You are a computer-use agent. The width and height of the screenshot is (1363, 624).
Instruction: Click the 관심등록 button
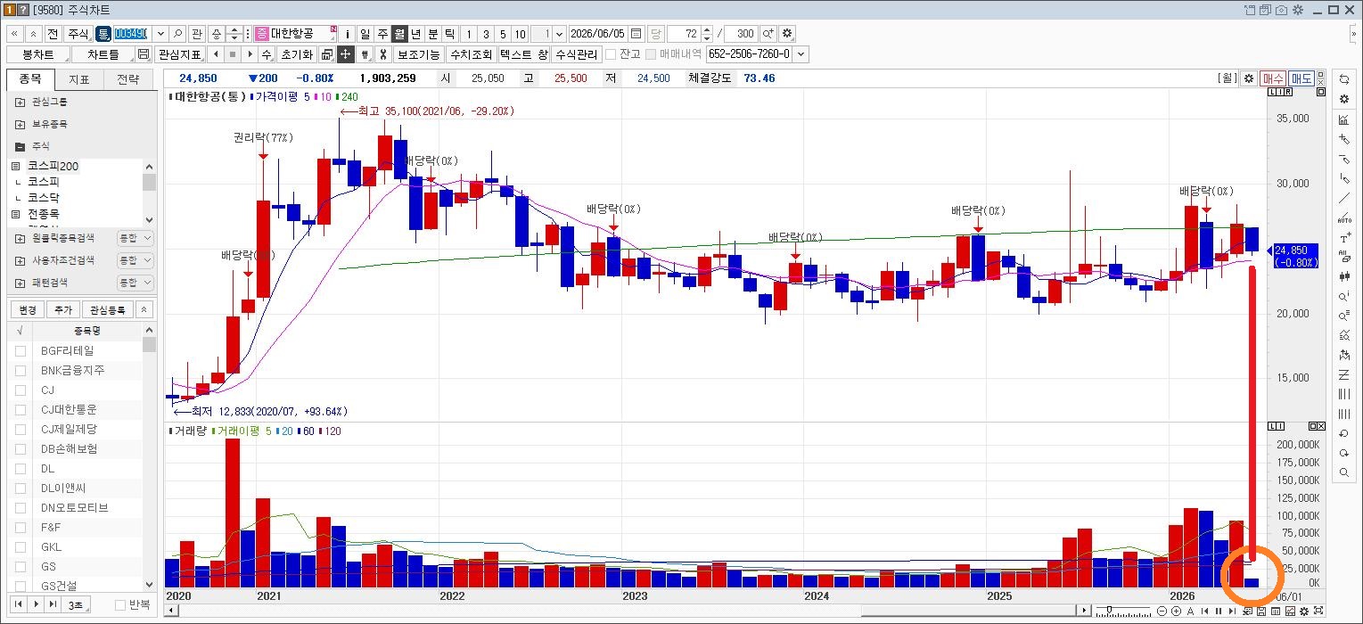point(107,309)
